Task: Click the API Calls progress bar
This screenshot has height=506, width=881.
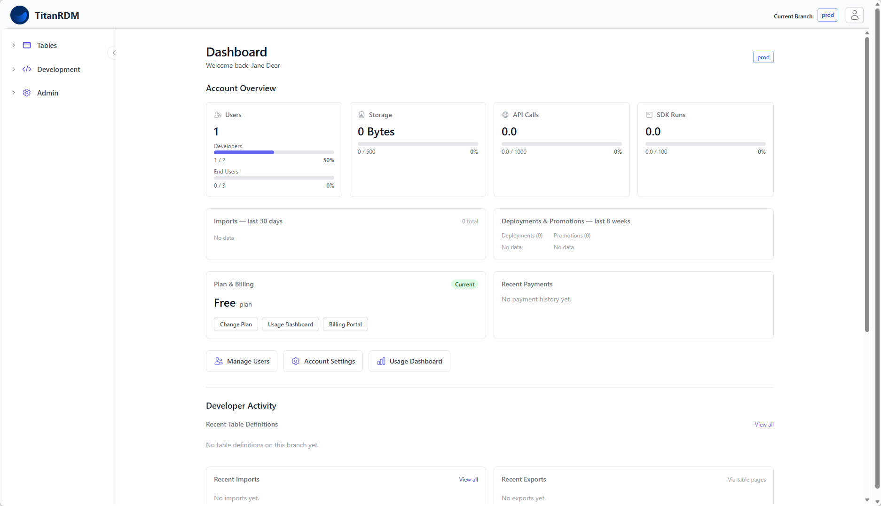Action: 562,144
